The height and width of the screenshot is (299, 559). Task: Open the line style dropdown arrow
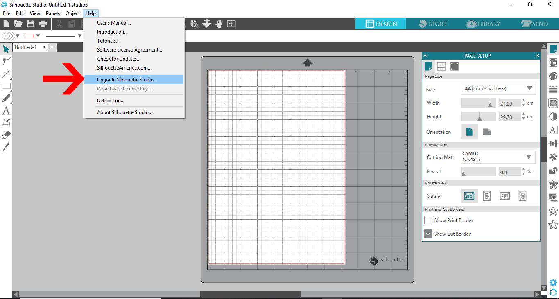click(80, 36)
